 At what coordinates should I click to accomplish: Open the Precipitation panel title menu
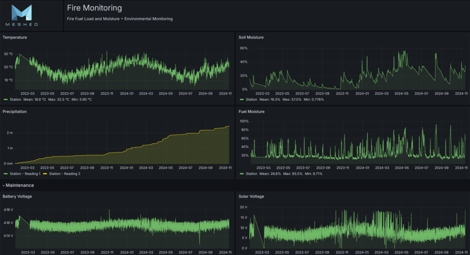pyautogui.click(x=15, y=111)
